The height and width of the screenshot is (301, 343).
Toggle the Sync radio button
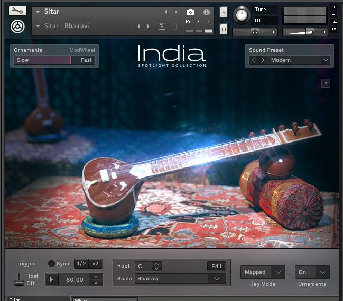[51, 264]
